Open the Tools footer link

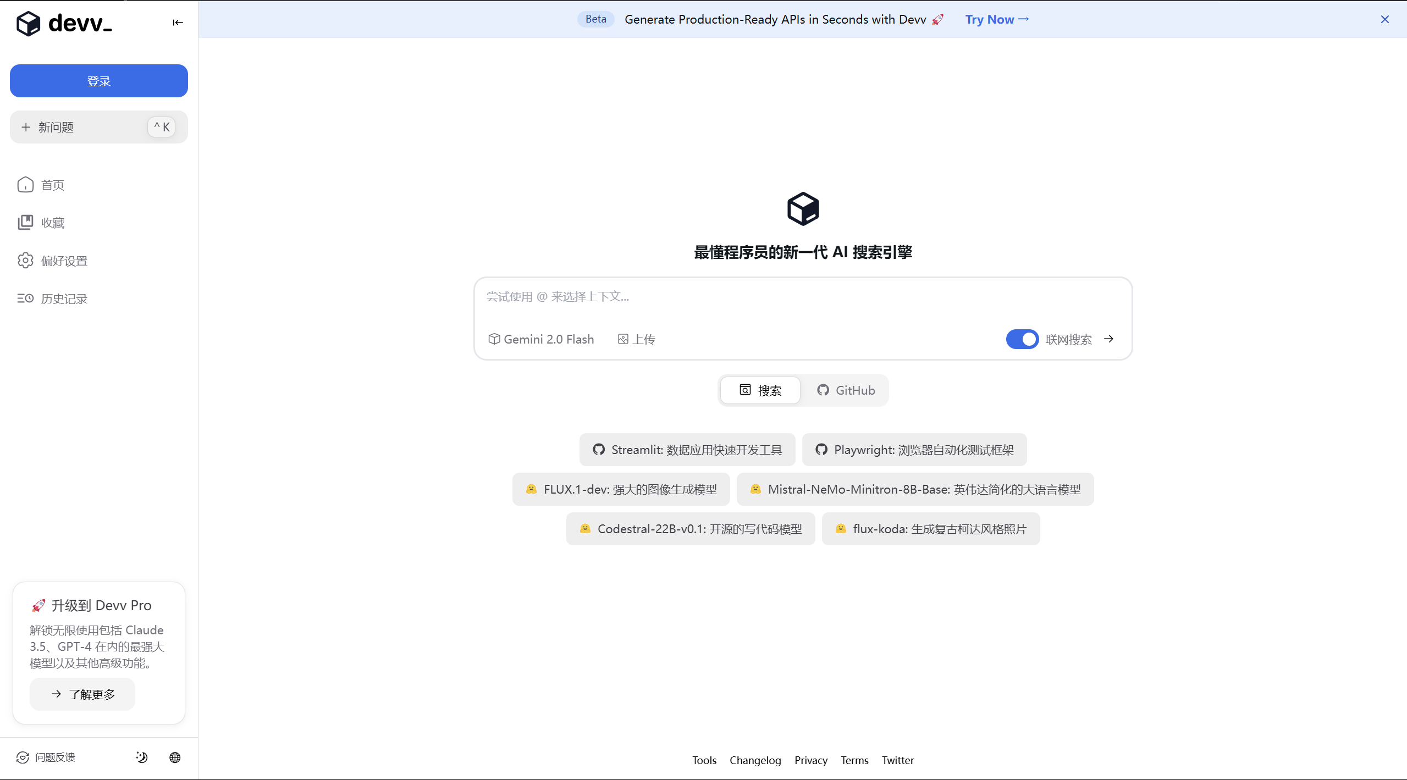tap(704, 760)
